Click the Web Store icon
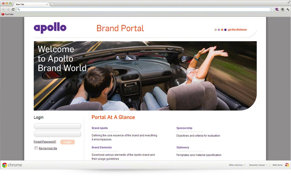Screen dimensions: 291x179 point(287,165)
